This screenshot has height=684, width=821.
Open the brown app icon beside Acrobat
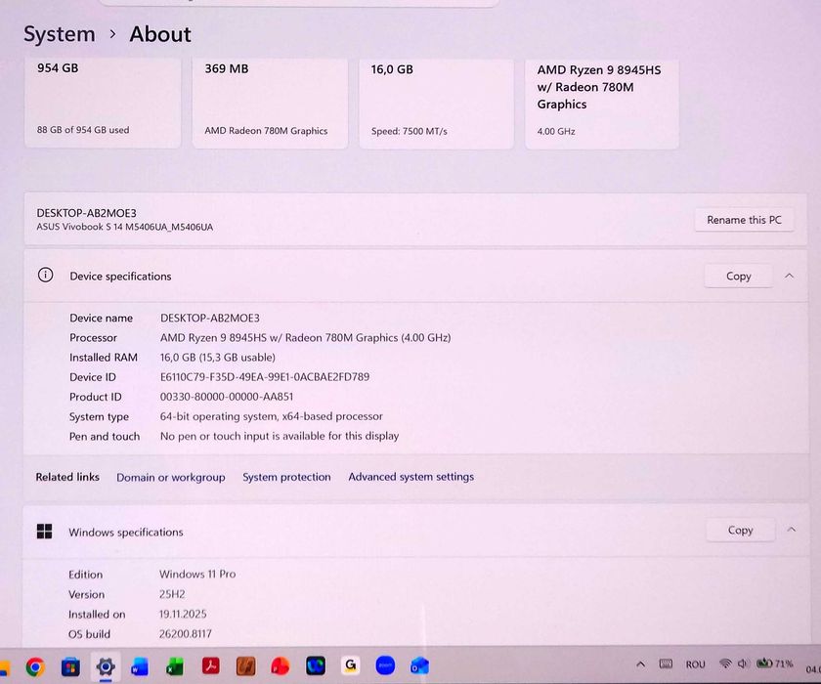(x=245, y=666)
